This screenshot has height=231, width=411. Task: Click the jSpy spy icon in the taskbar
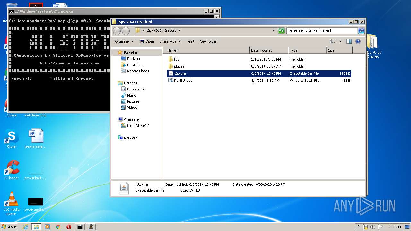tap(91, 227)
